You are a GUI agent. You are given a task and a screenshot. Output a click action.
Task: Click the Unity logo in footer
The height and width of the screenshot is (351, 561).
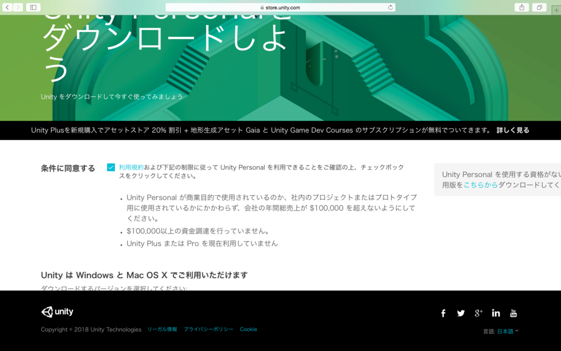click(x=57, y=312)
